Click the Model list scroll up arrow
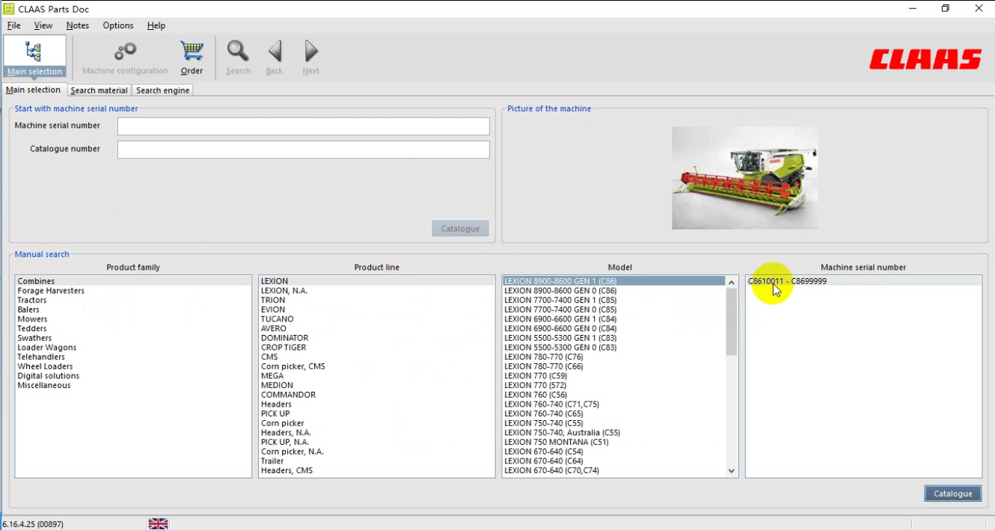This screenshot has height=530, width=995. point(732,281)
